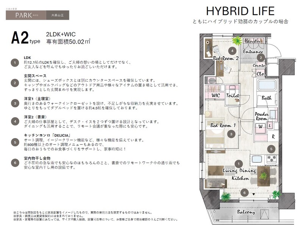The height and width of the screenshot is (229, 303).
Task: Click the HYBRID LIFE title
Action: coord(240,11)
